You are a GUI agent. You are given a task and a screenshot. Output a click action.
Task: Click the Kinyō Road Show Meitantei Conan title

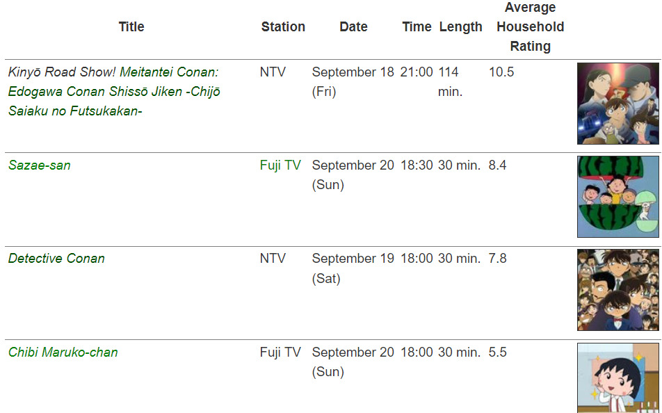(113, 91)
